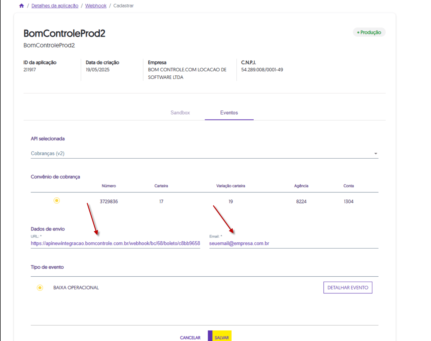Image resolution: width=431 pixels, height=341 pixels.
Task: Click the CANCELAR button
Action: 190,338
